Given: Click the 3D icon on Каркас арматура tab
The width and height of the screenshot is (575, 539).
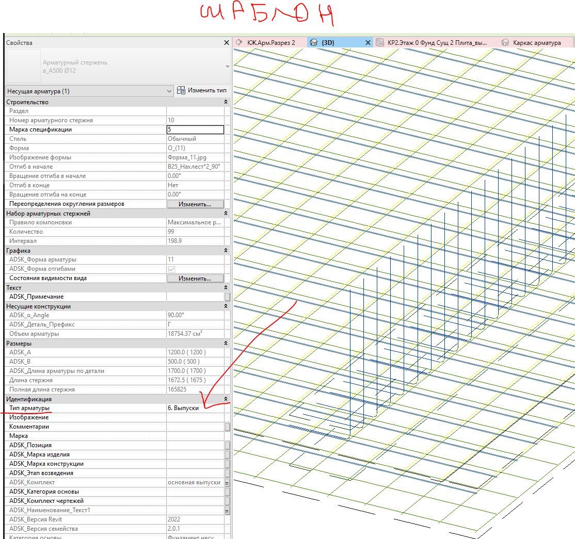Looking at the screenshot, I should 505,42.
